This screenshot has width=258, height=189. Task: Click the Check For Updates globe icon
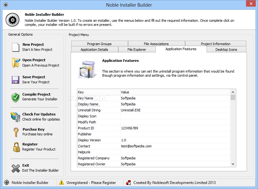tap(15, 117)
